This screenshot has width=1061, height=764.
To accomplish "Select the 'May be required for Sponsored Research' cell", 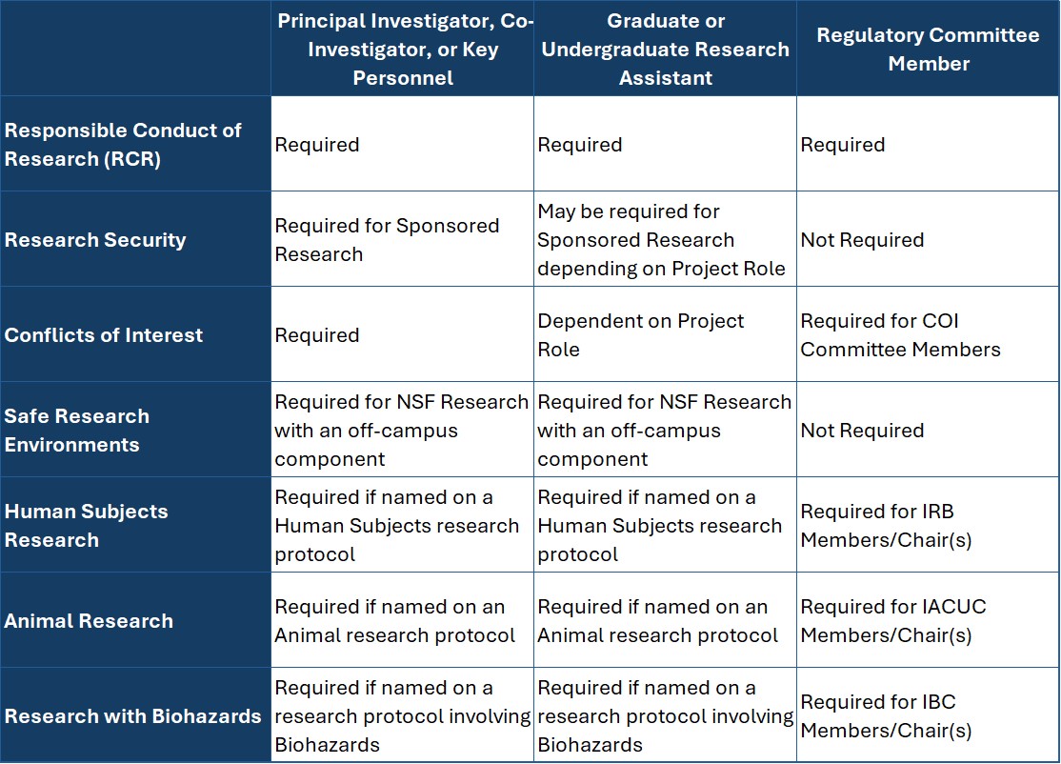I will (x=661, y=240).
